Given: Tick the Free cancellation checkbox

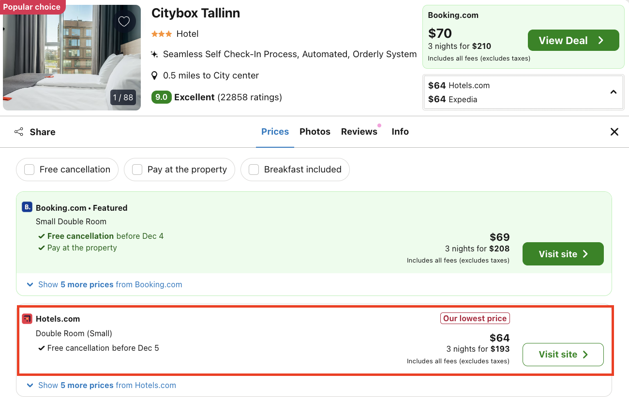Looking at the screenshot, I should [30, 170].
